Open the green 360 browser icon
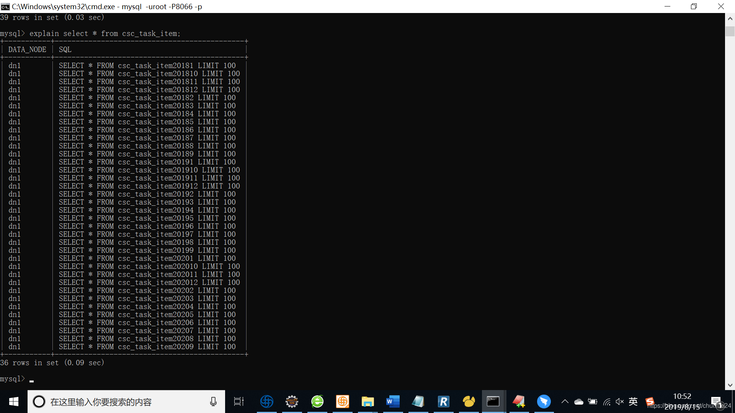Image resolution: width=735 pixels, height=413 pixels. click(x=317, y=402)
